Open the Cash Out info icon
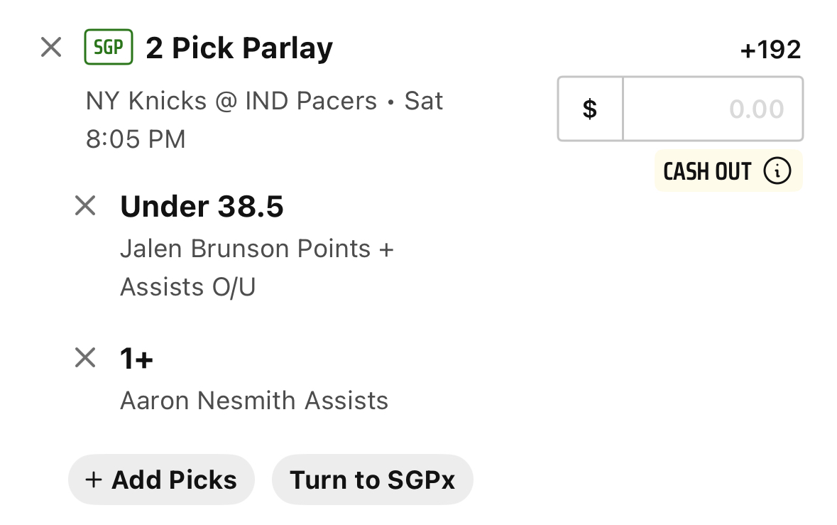Screen dimensions: 837x525 tap(777, 171)
